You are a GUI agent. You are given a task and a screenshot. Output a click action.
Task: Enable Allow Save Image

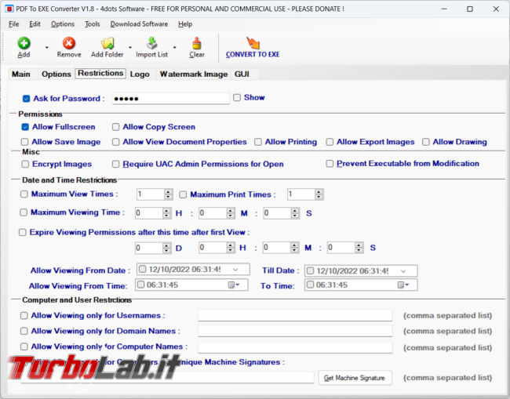click(x=25, y=142)
